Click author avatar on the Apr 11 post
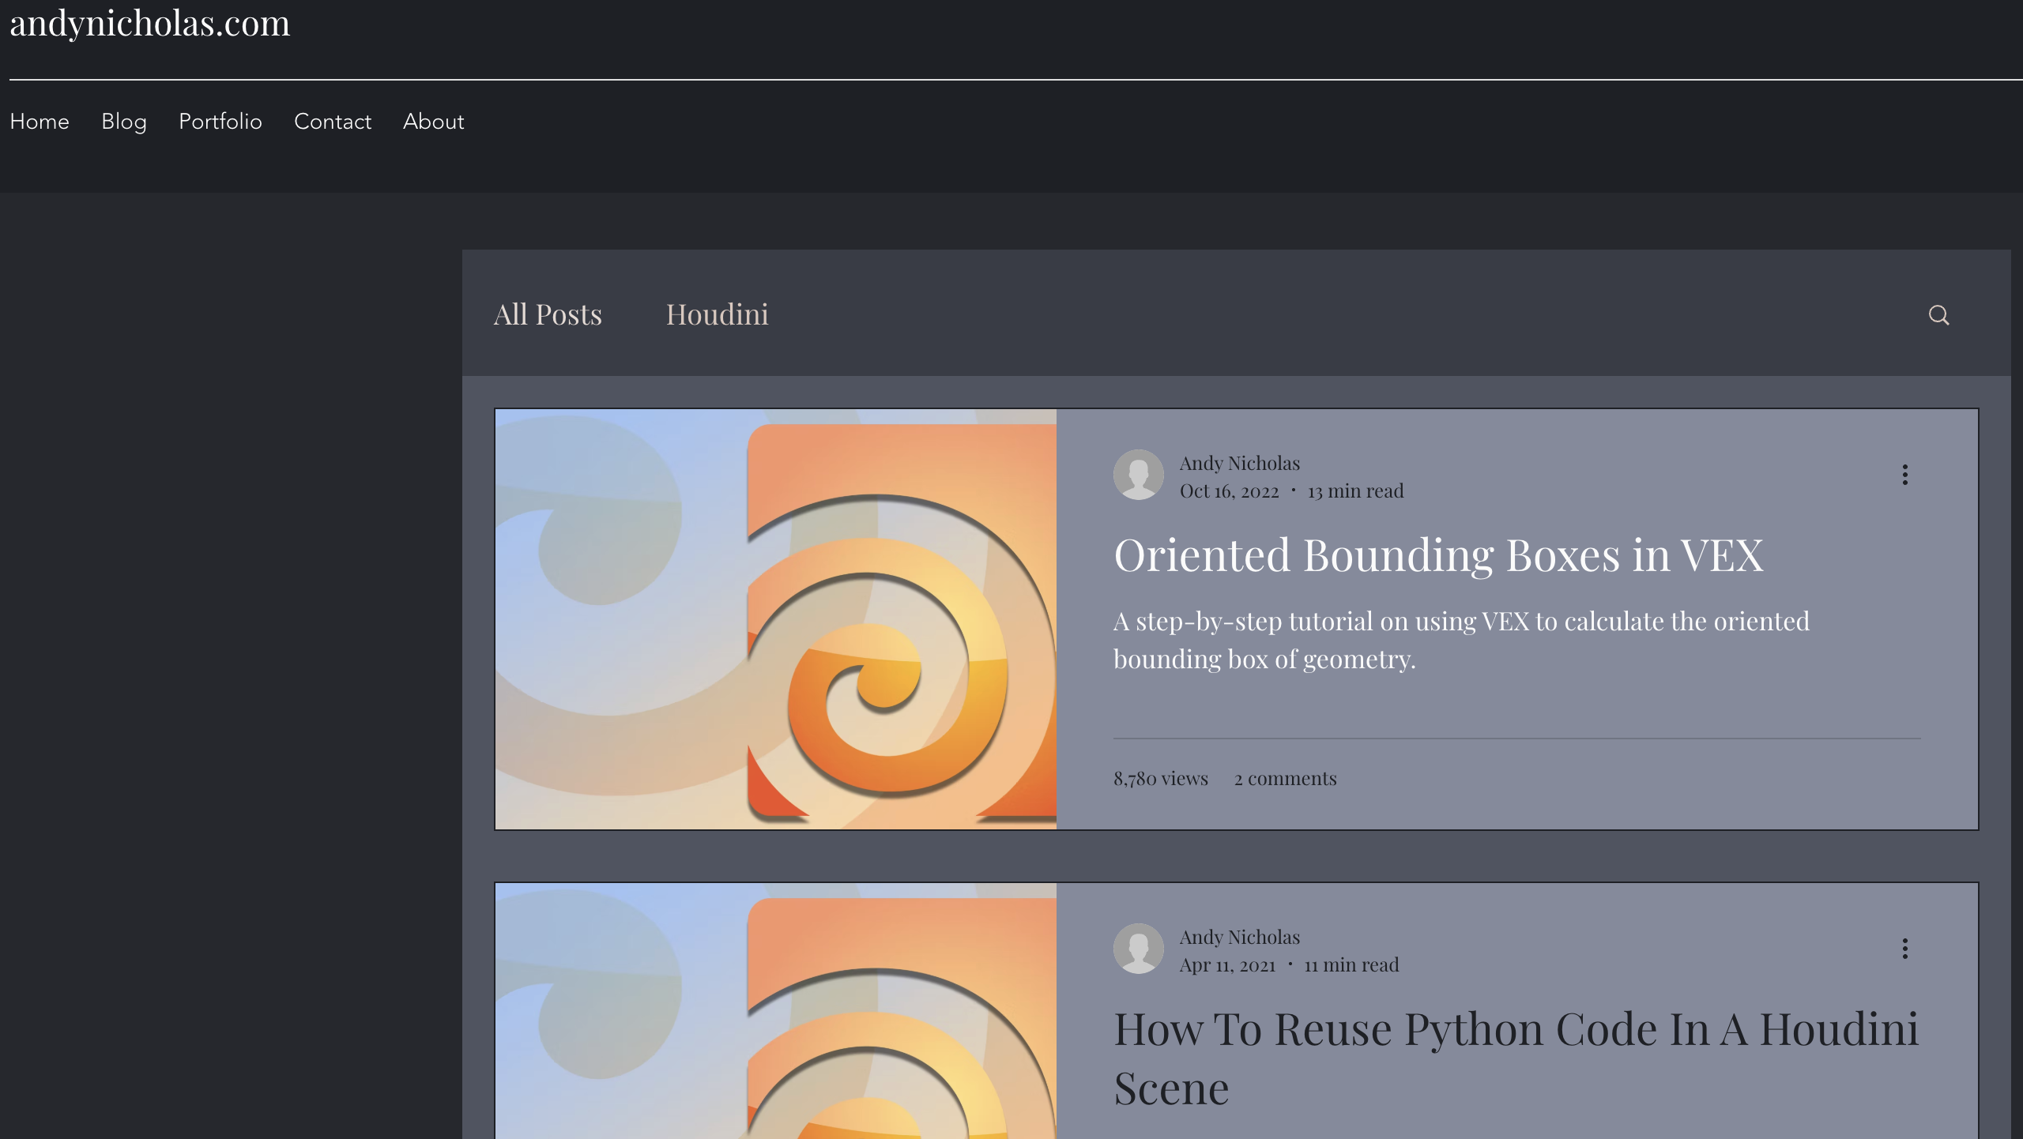2023x1139 pixels. tap(1138, 949)
